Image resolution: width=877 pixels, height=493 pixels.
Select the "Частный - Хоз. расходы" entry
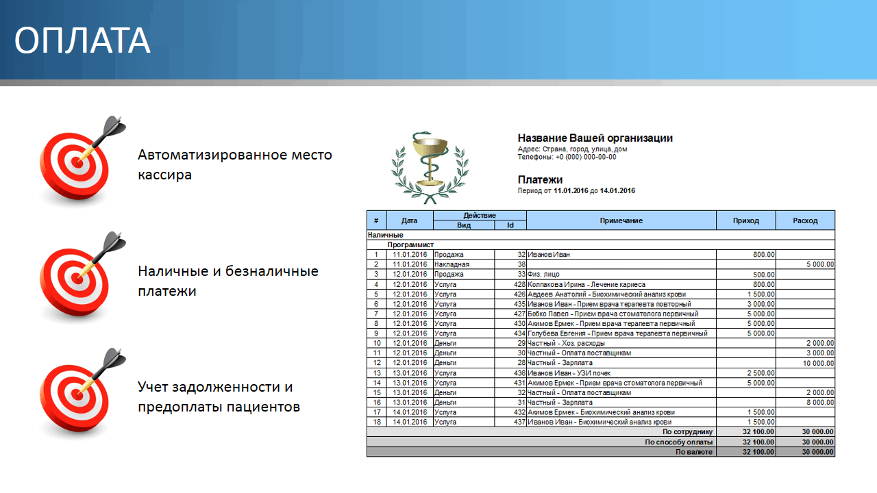[x=566, y=343]
